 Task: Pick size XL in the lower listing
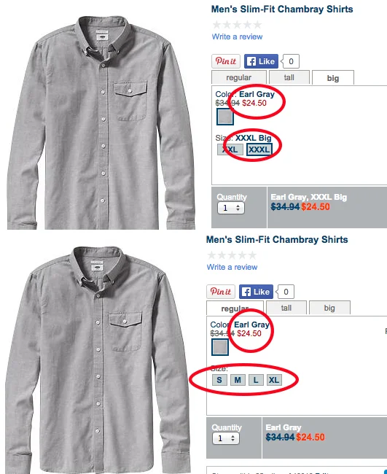(274, 380)
